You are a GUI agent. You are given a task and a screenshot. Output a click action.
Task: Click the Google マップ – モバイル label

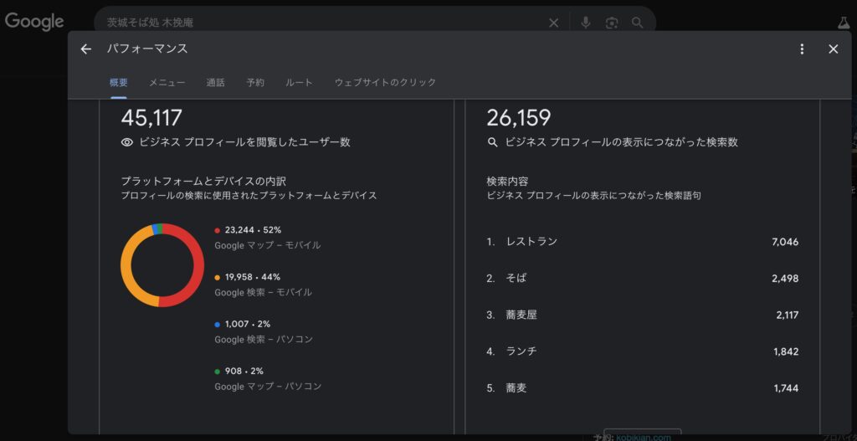[x=268, y=246]
